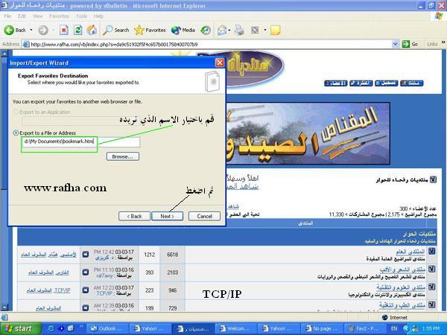Open the Media pane
Image resolution: width=447 pixels, height=335 pixels.
(183, 30)
